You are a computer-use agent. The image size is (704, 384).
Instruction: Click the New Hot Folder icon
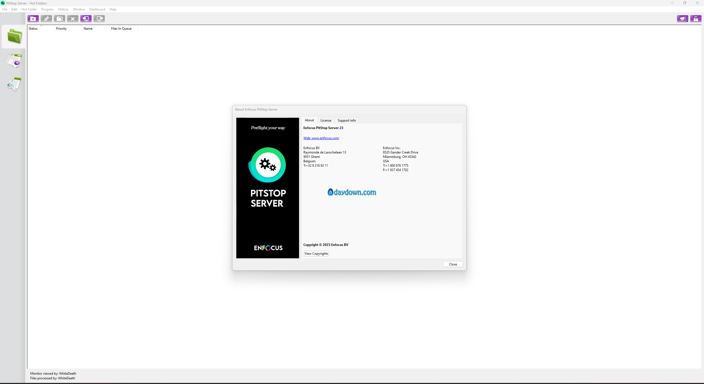[33, 19]
